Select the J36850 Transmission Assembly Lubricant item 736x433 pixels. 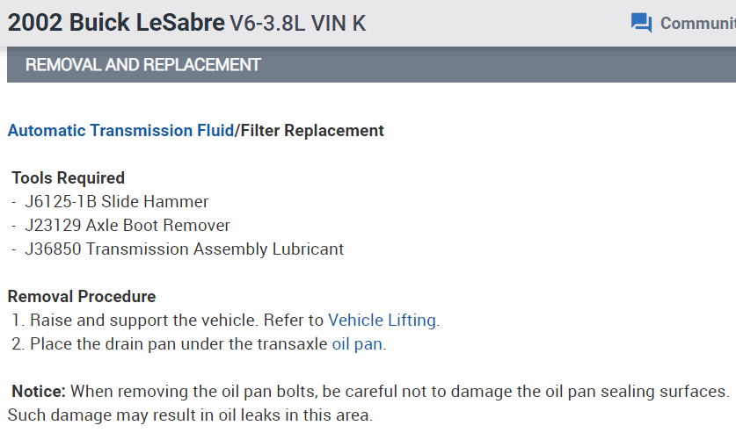click(x=185, y=249)
